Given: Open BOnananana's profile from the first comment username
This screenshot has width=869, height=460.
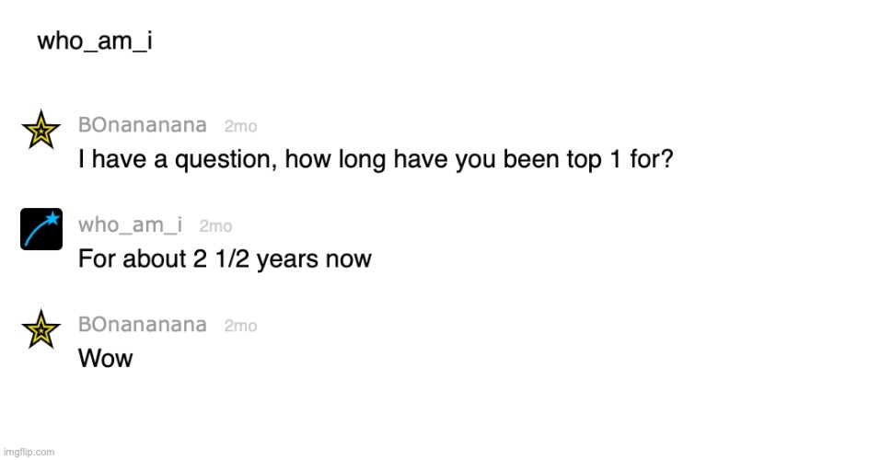Looking at the screenshot, I should click(x=143, y=125).
